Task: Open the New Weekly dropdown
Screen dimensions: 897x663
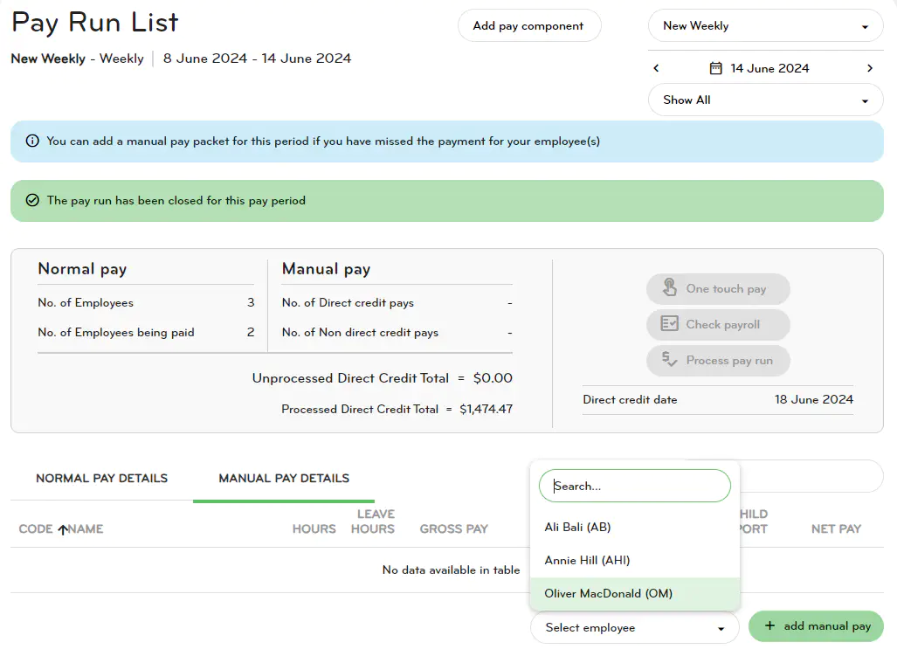Action: [764, 26]
